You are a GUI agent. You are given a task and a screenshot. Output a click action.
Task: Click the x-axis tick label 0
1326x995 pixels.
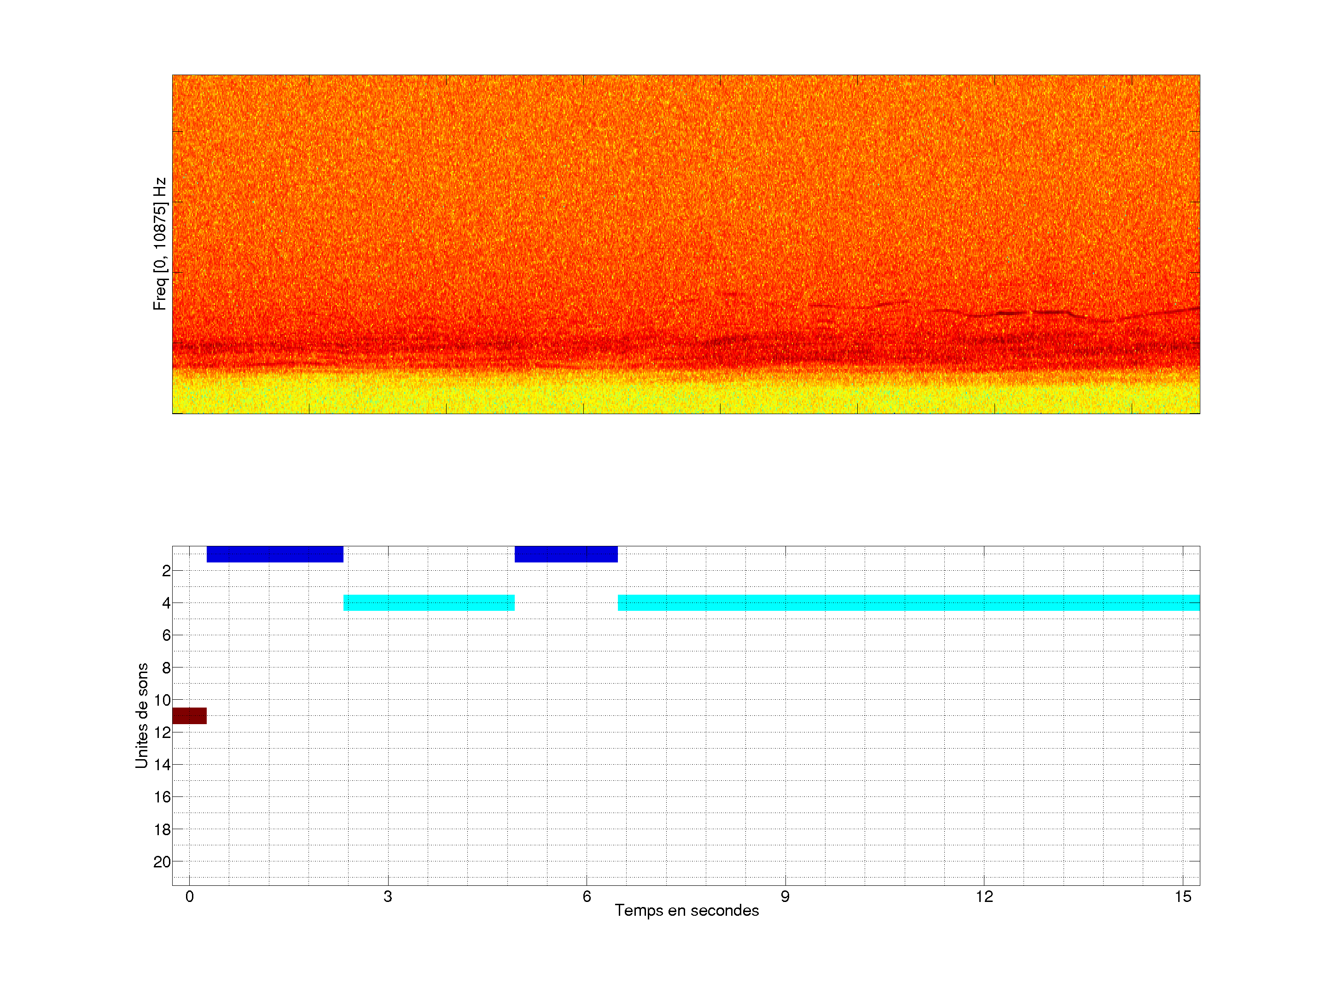tap(189, 896)
